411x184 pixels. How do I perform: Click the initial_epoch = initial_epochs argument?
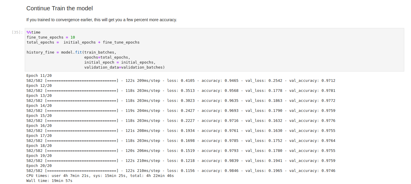click(120, 62)
